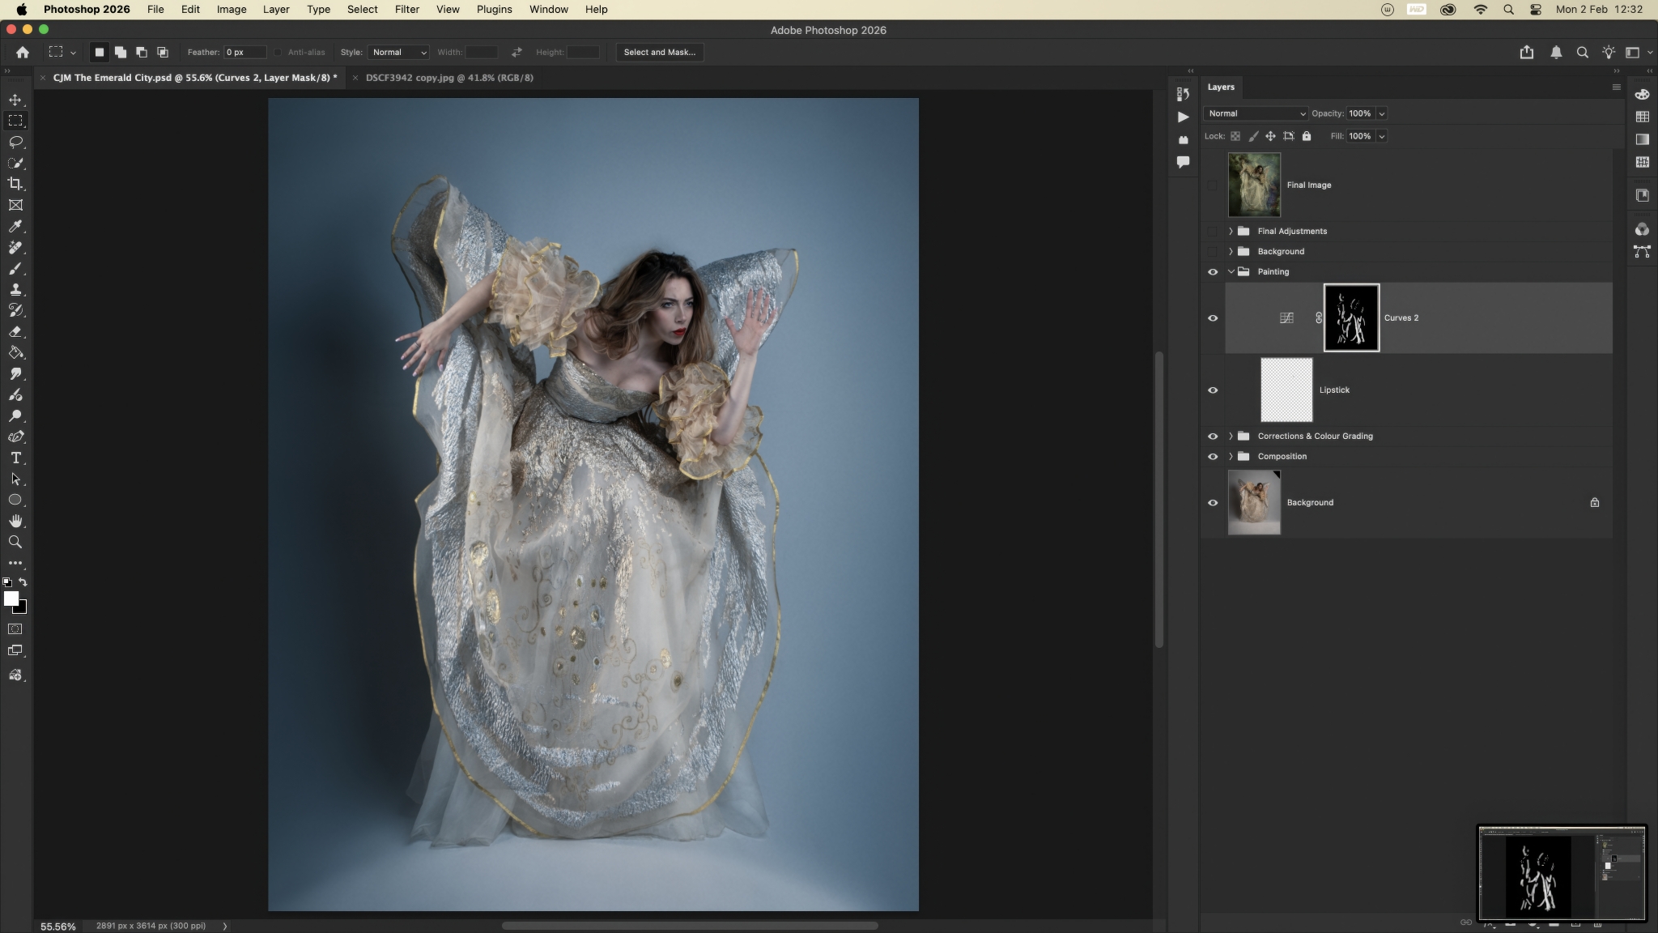Collapse the Painting layer group
The height and width of the screenshot is (933, 1658).
click(x=1231, y=272)
